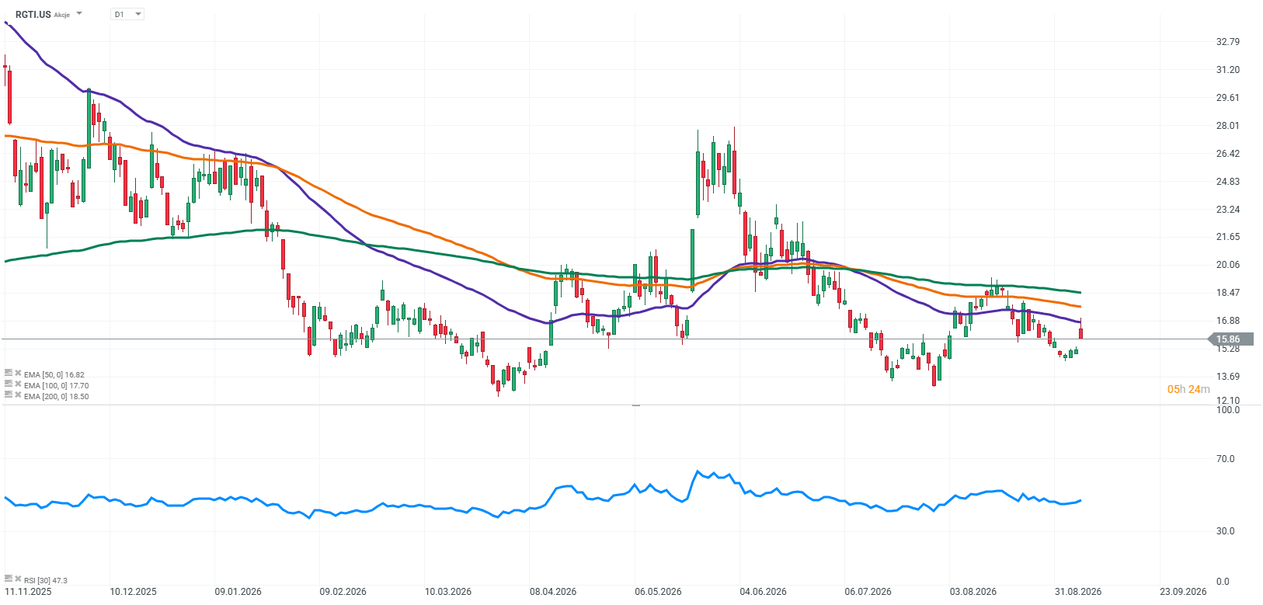Screen dimensions: 1263x605
Task: Remove the EMA 50 indicator
Action: (x=18, y=374)
